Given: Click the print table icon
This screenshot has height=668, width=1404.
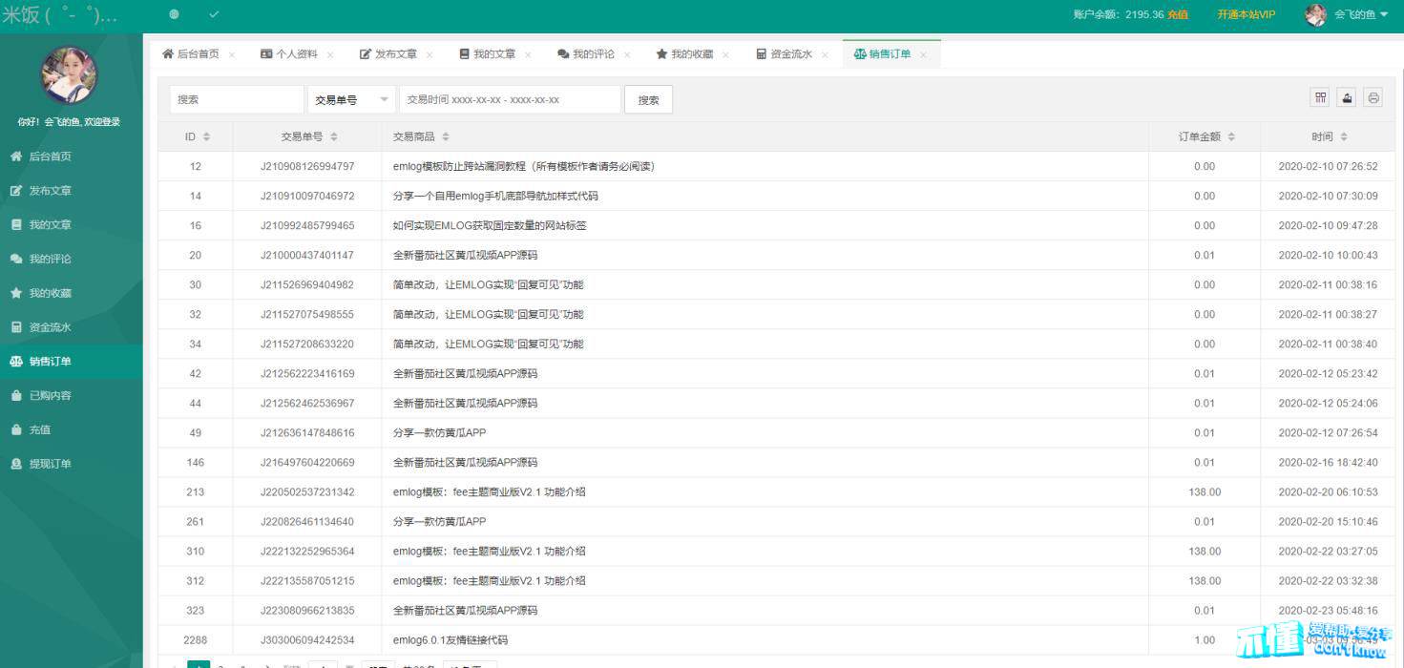Looking at the screenshot, I should pyautogui.click(x=1373, y=97).
